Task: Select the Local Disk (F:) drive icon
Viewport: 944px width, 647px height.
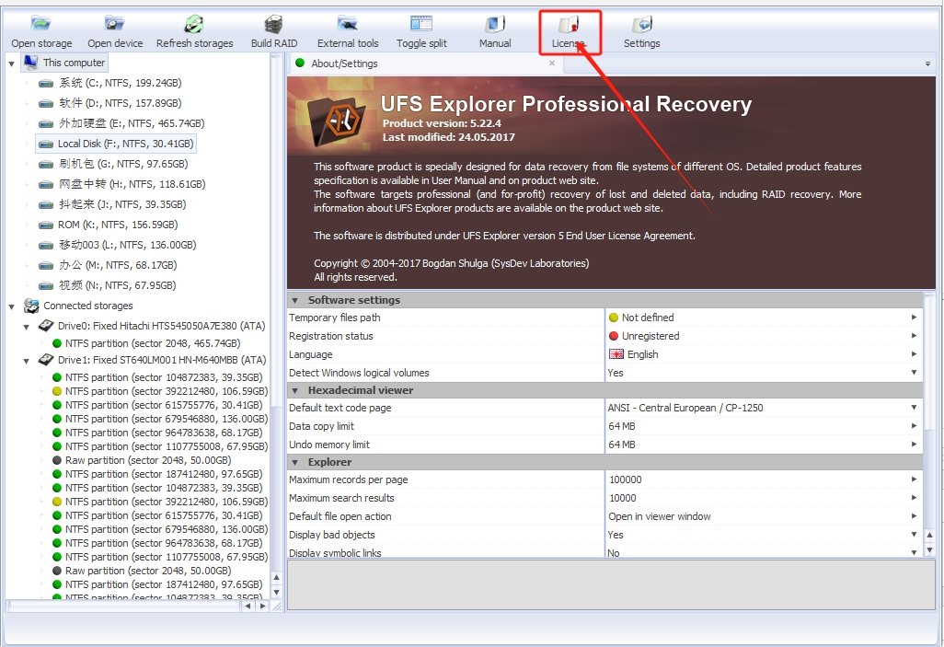Action: point(46,144)
